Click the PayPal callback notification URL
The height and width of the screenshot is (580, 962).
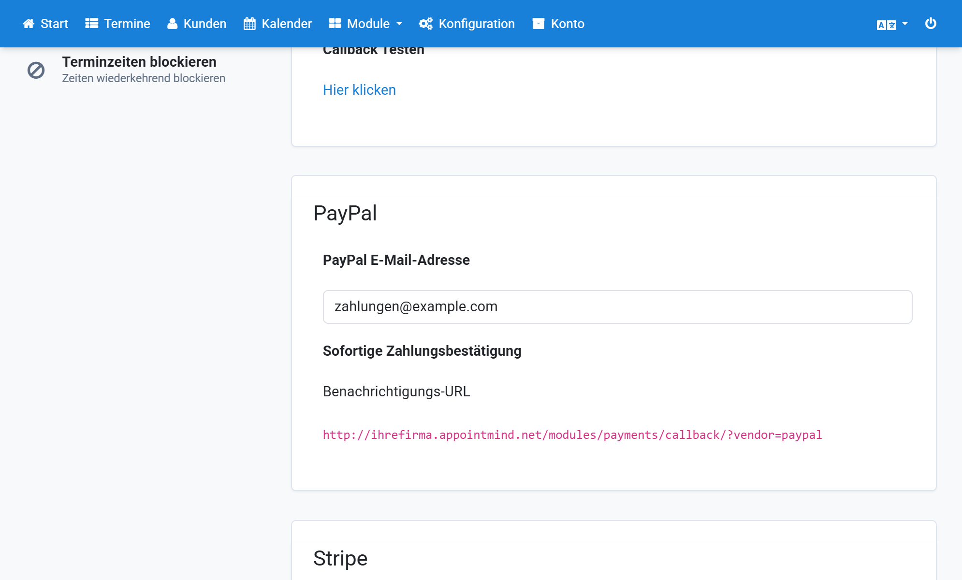(x=572, y=435)
